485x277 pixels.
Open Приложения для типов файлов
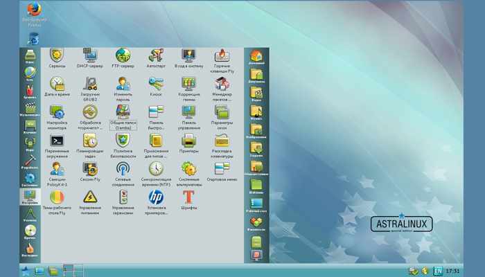156,146
